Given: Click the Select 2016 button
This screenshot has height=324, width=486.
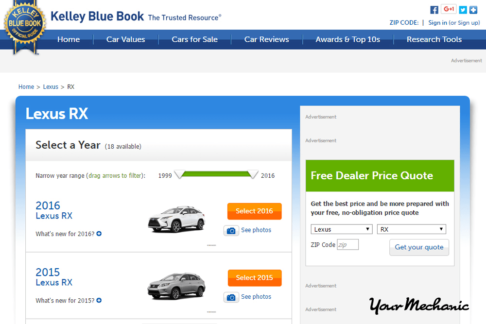Looking at the screenshot, I should coord(255,211).
